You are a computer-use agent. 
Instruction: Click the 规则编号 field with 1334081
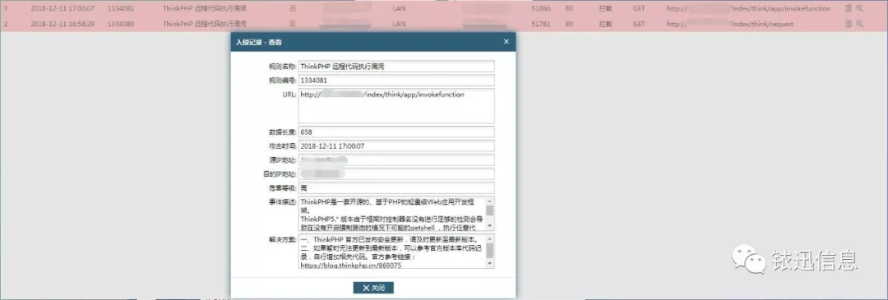(396, 81)
